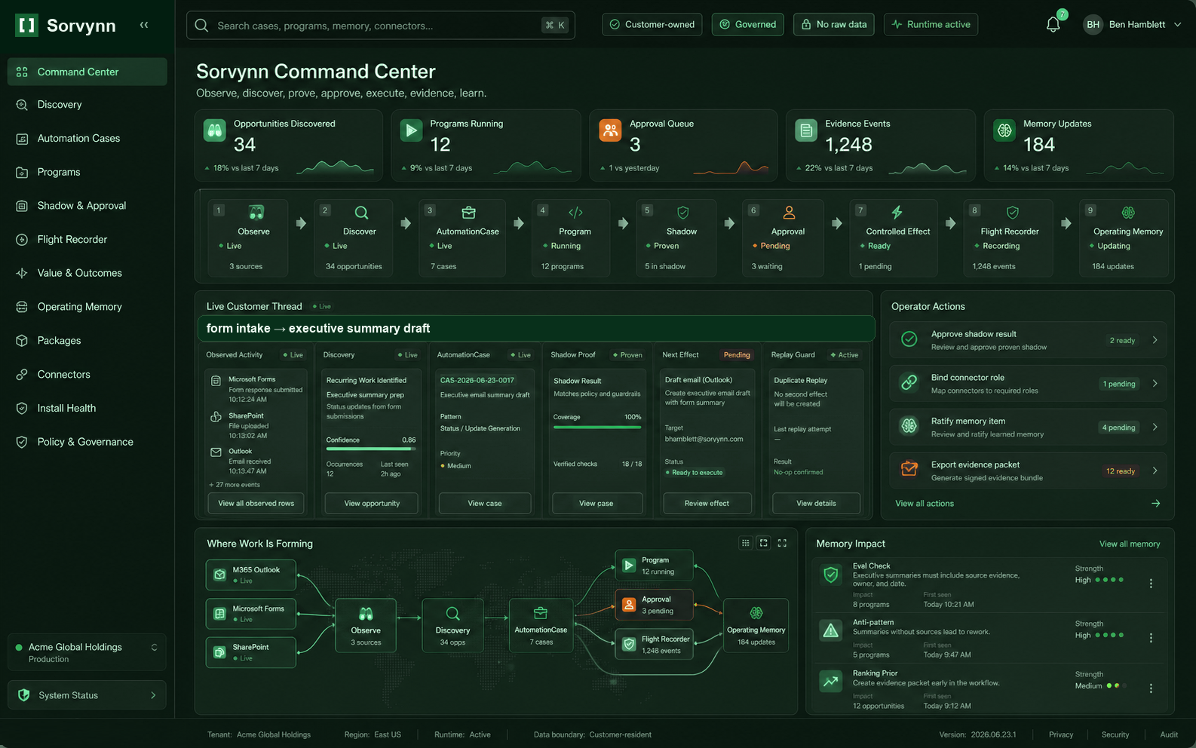
Task: Open Flight Recorder in the sidebar
Action: pos(87,240)
